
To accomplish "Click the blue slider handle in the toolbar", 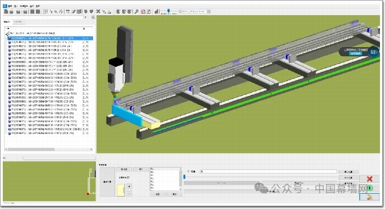I will pyautogui.click(x=169, y=11).
